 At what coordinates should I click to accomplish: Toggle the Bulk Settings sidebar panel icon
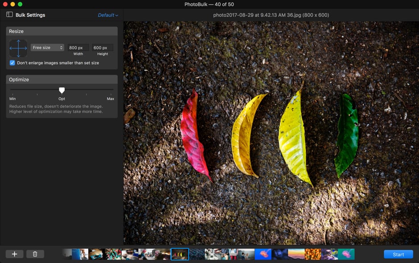pos(9,15)
